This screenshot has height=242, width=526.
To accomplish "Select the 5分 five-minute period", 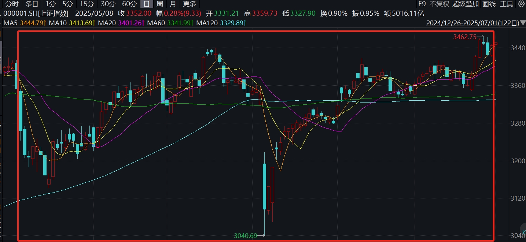I will coord(67,4).
